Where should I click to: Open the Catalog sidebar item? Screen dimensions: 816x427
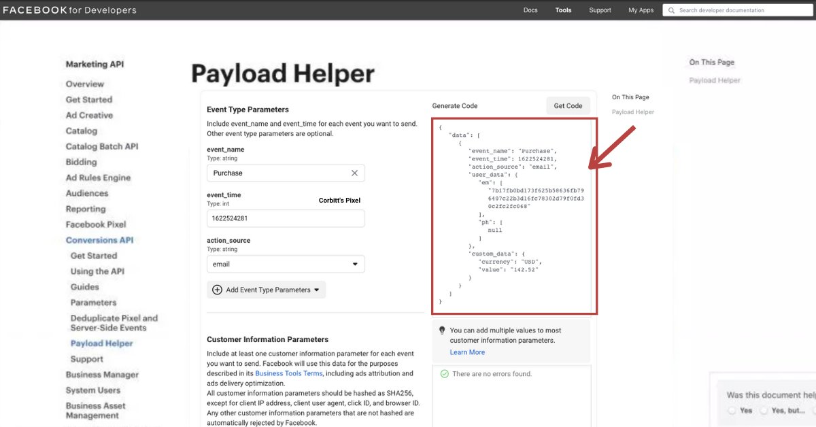pyautogui.click(x=82, y=131)
